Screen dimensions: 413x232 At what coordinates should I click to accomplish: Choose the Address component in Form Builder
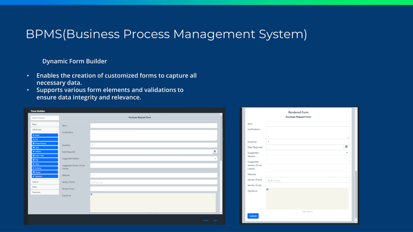pos(44,151)
